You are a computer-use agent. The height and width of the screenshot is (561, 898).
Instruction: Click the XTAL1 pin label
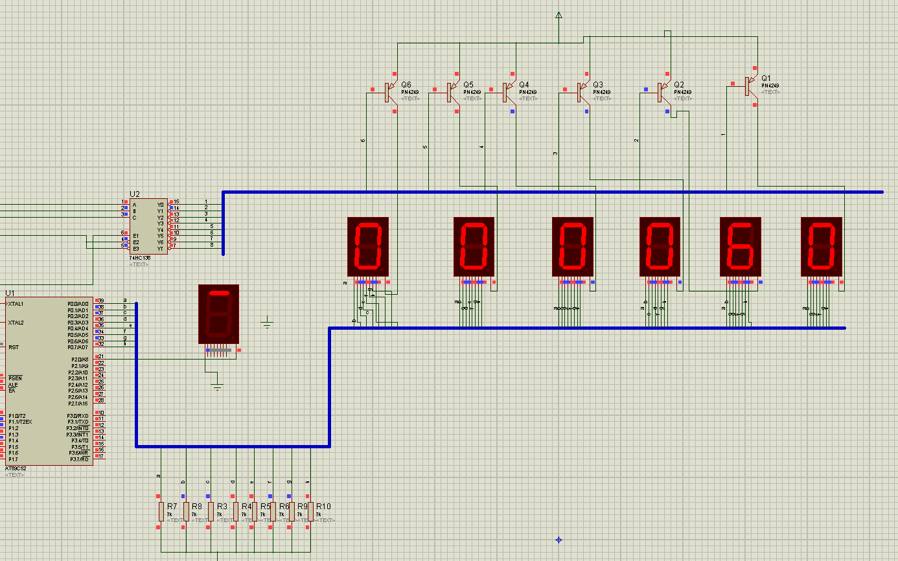pyautogui.click(x=16, y=304)
